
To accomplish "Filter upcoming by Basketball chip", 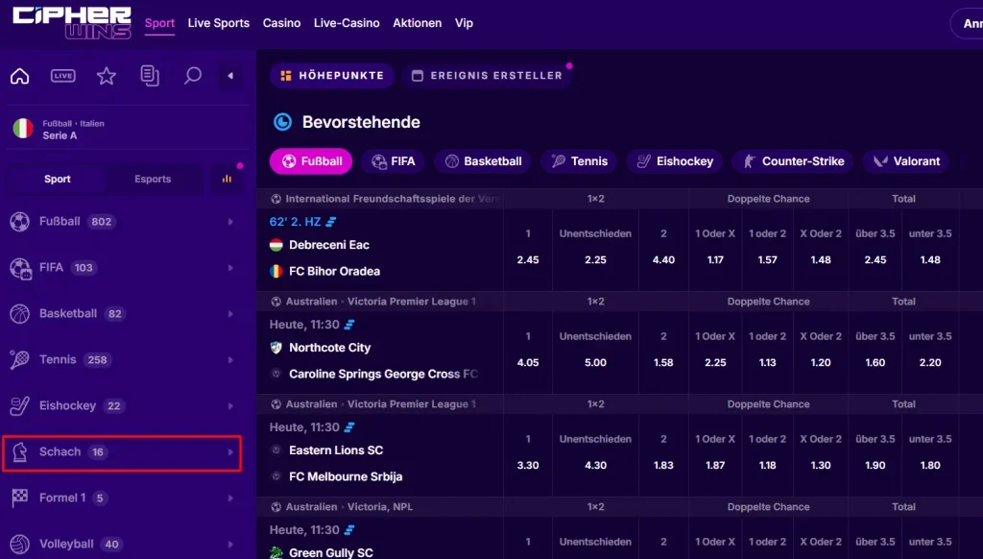I will [483, 161].
